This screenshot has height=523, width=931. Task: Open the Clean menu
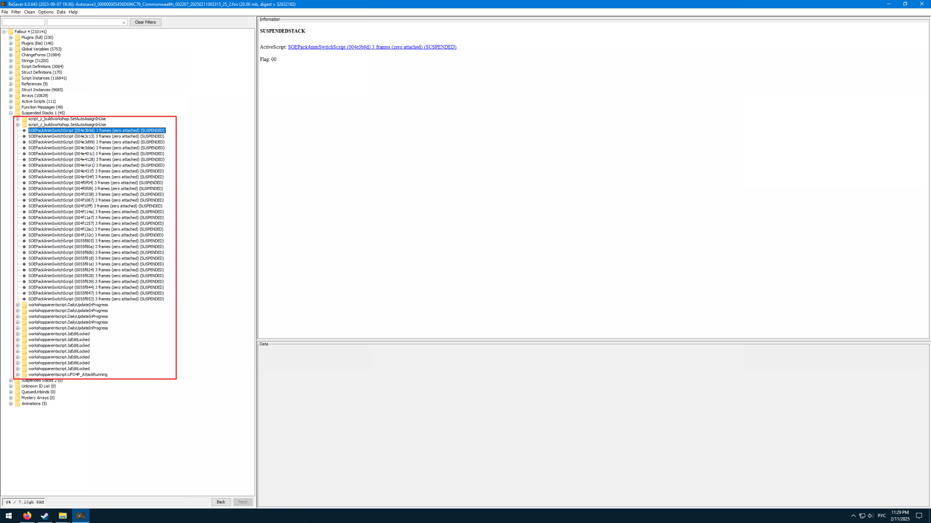click(x=29, y=12)
